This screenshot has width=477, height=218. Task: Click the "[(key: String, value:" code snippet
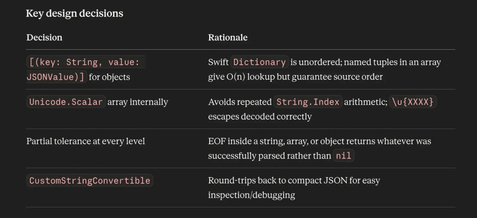coord(86,62)
